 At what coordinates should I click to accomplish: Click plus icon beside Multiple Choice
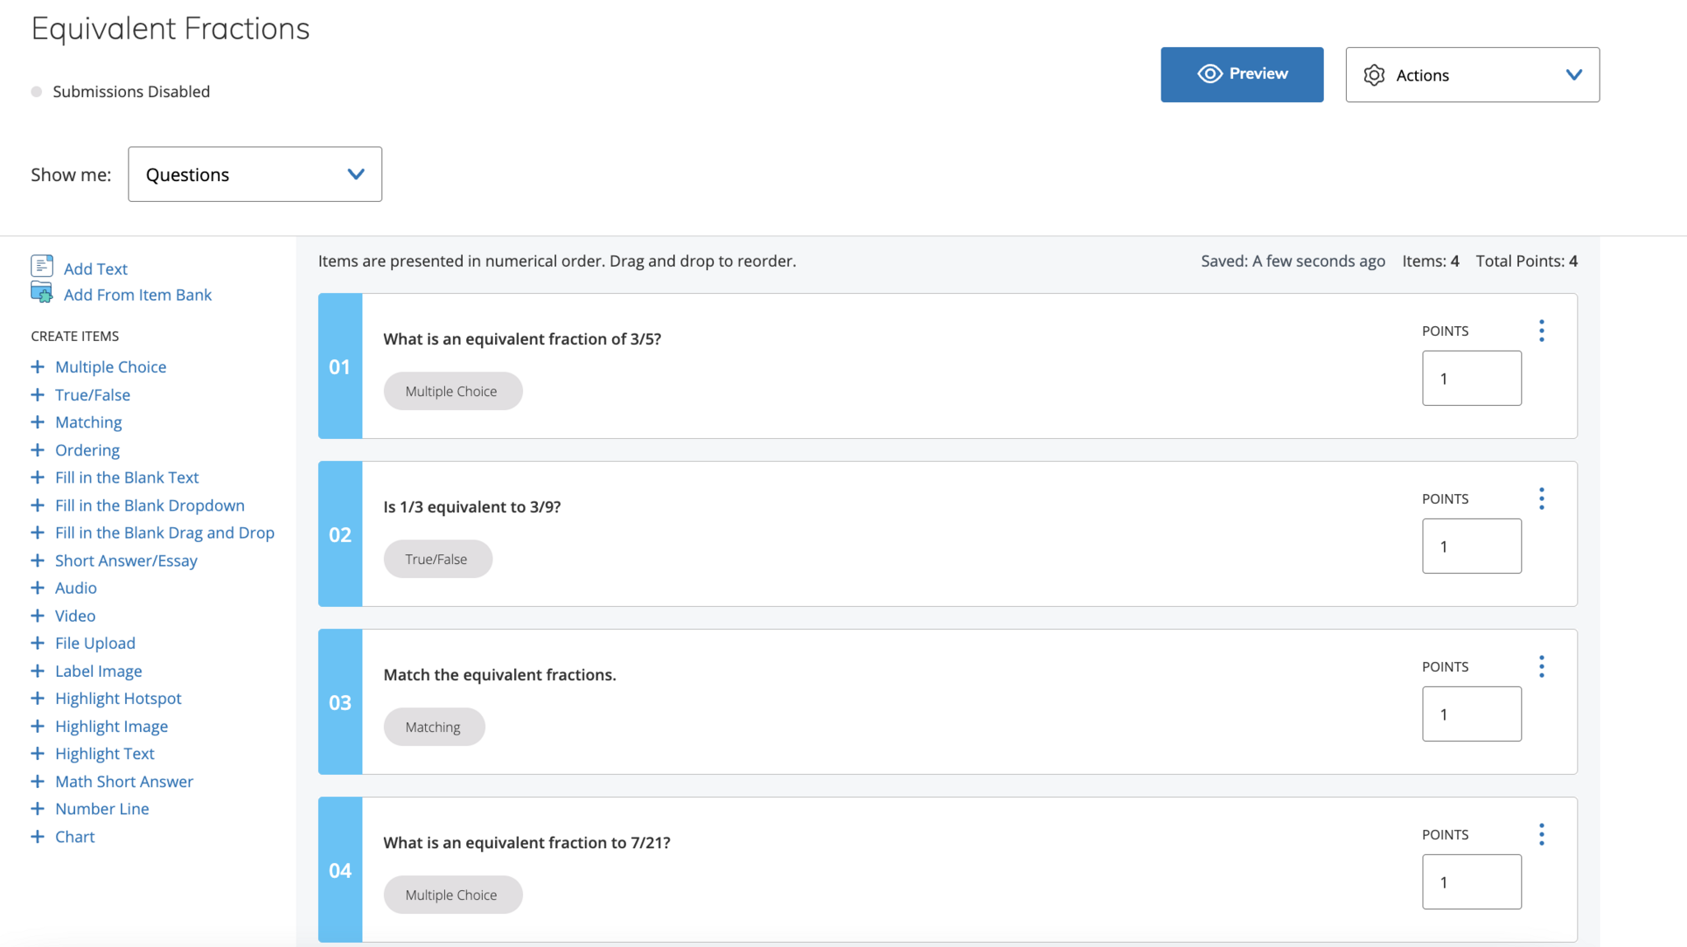(37, 366)
